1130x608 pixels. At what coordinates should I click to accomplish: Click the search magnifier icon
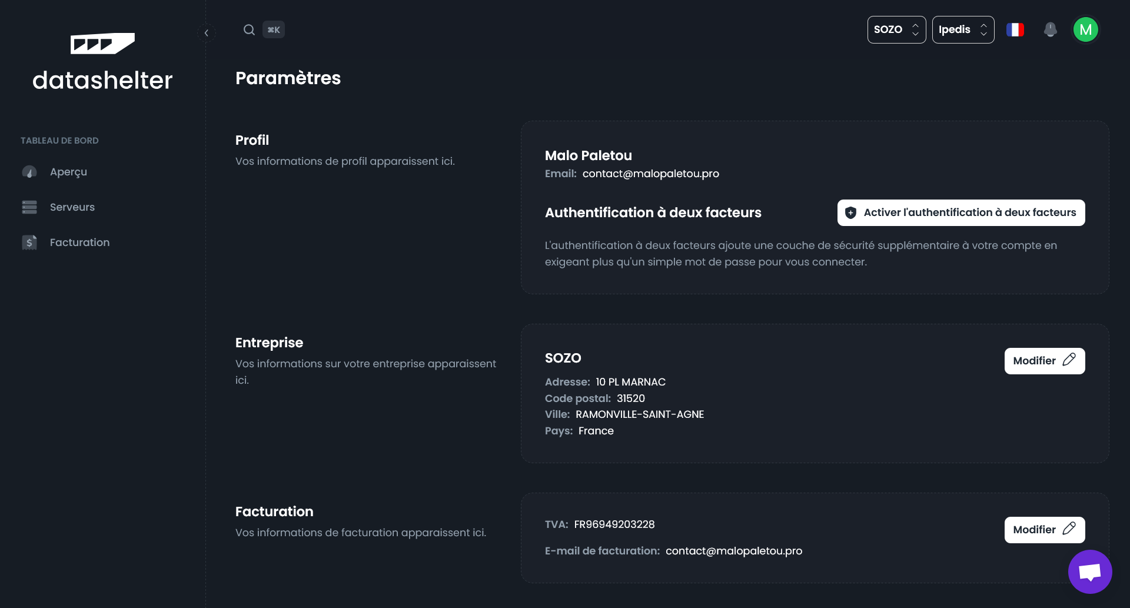click(x=248, y=29)
